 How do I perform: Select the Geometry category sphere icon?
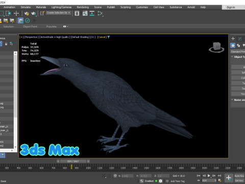pos(233,45)
